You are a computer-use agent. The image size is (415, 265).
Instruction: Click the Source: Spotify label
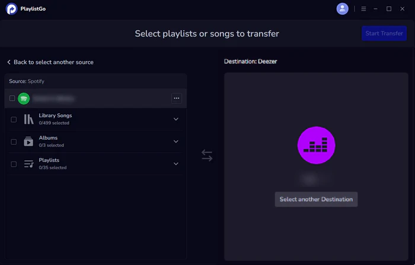[27, 81]
